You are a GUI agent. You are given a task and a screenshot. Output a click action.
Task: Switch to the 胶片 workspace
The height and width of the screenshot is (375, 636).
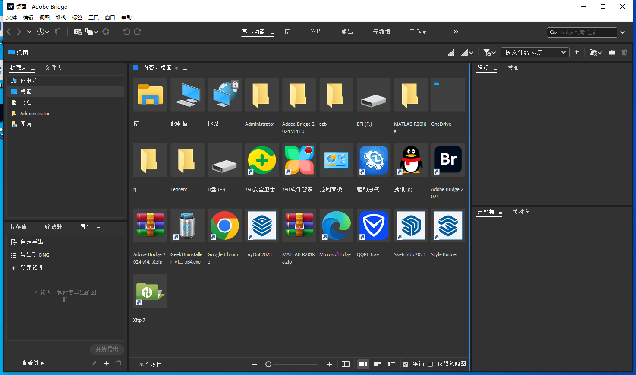pyautogui.click(x=316, y=32)
